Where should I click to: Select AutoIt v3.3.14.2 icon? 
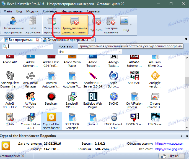(x=10, y=96)
